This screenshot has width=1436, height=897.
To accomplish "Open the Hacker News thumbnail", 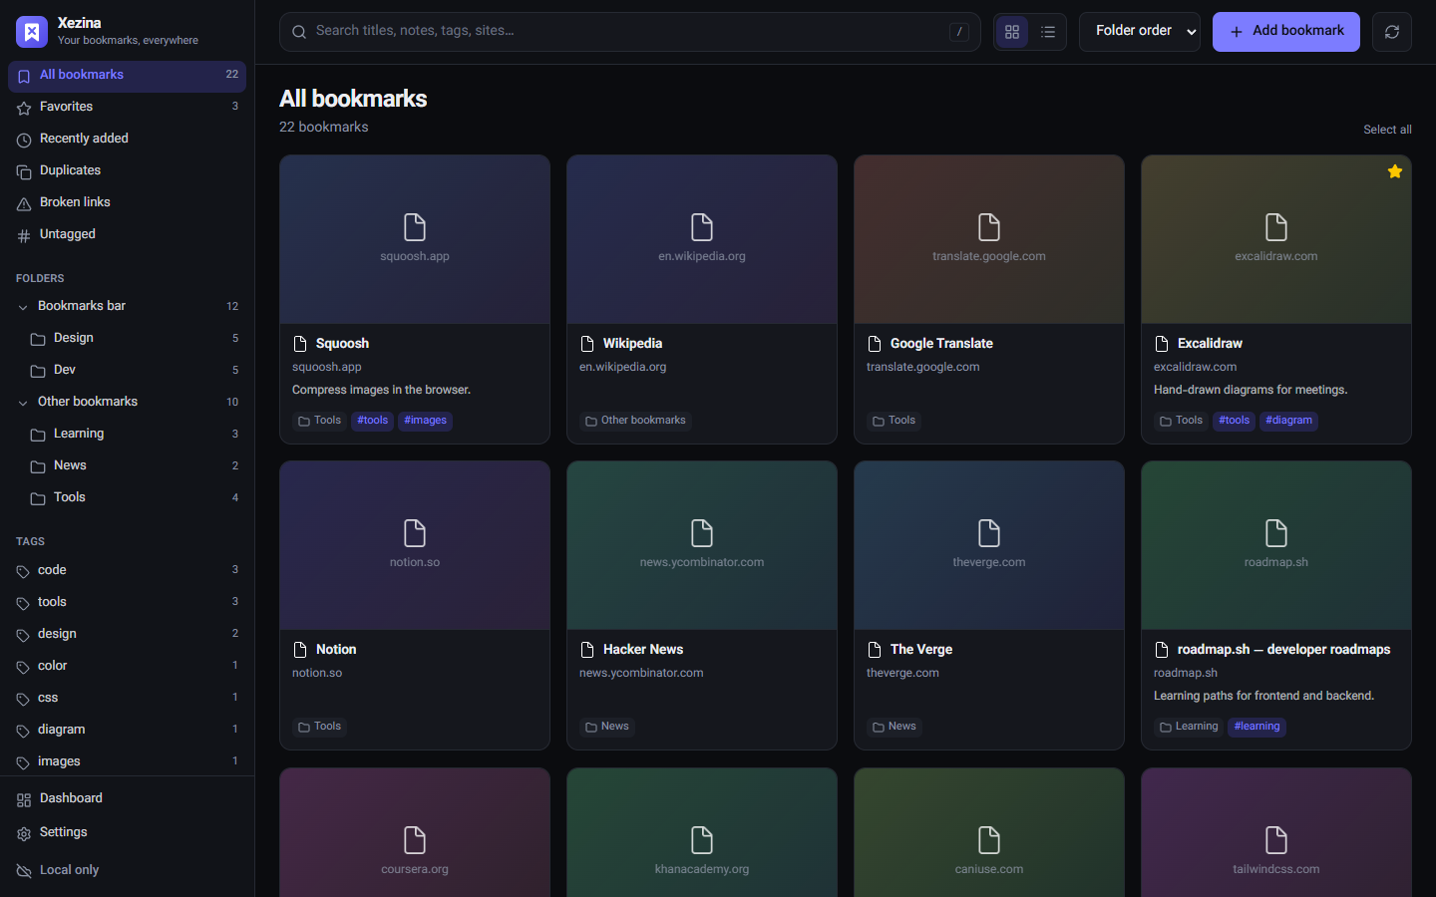I will (x=702, y=545).
